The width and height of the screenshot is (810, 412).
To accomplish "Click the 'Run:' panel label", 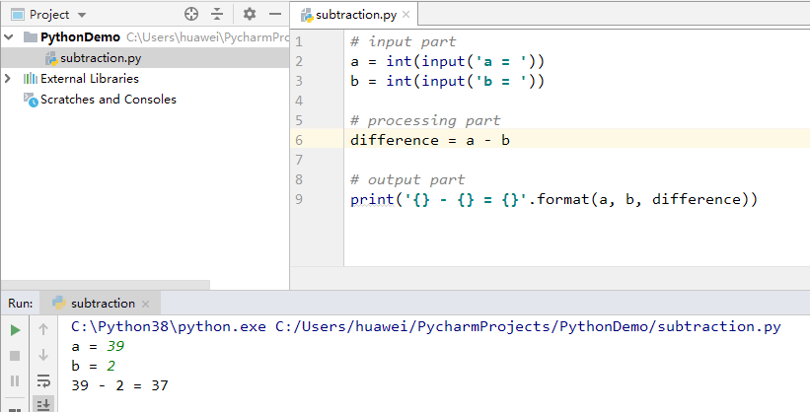I will 21,303.
